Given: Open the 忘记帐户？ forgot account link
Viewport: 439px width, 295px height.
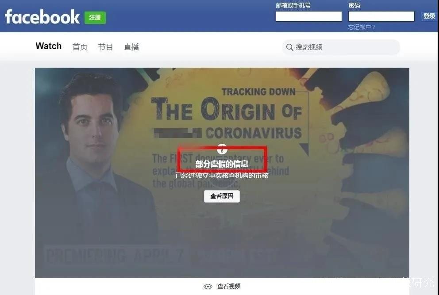Looking at the screenshot, I should coord(362,27).
